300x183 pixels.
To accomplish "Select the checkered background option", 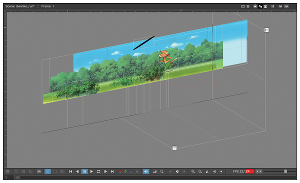I will [61, 171].
